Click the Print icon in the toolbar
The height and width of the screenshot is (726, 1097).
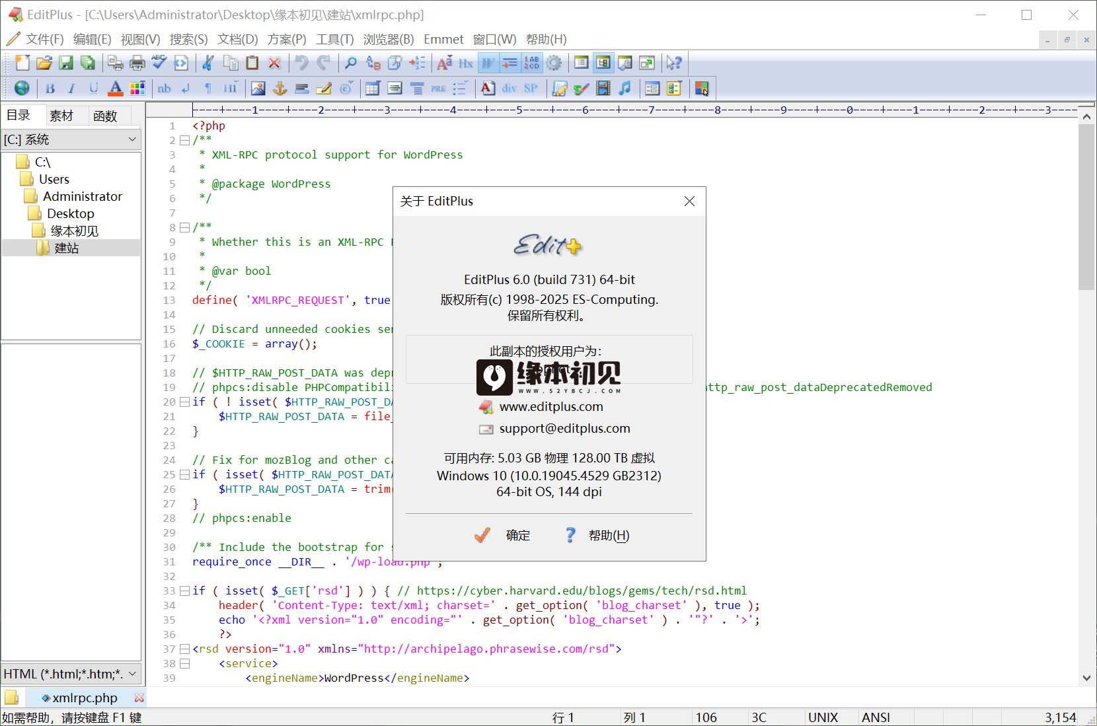pyautogui.click(x=137, y=63)
